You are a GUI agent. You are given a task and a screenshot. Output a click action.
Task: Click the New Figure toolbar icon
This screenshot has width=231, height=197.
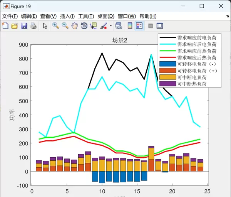5,26
